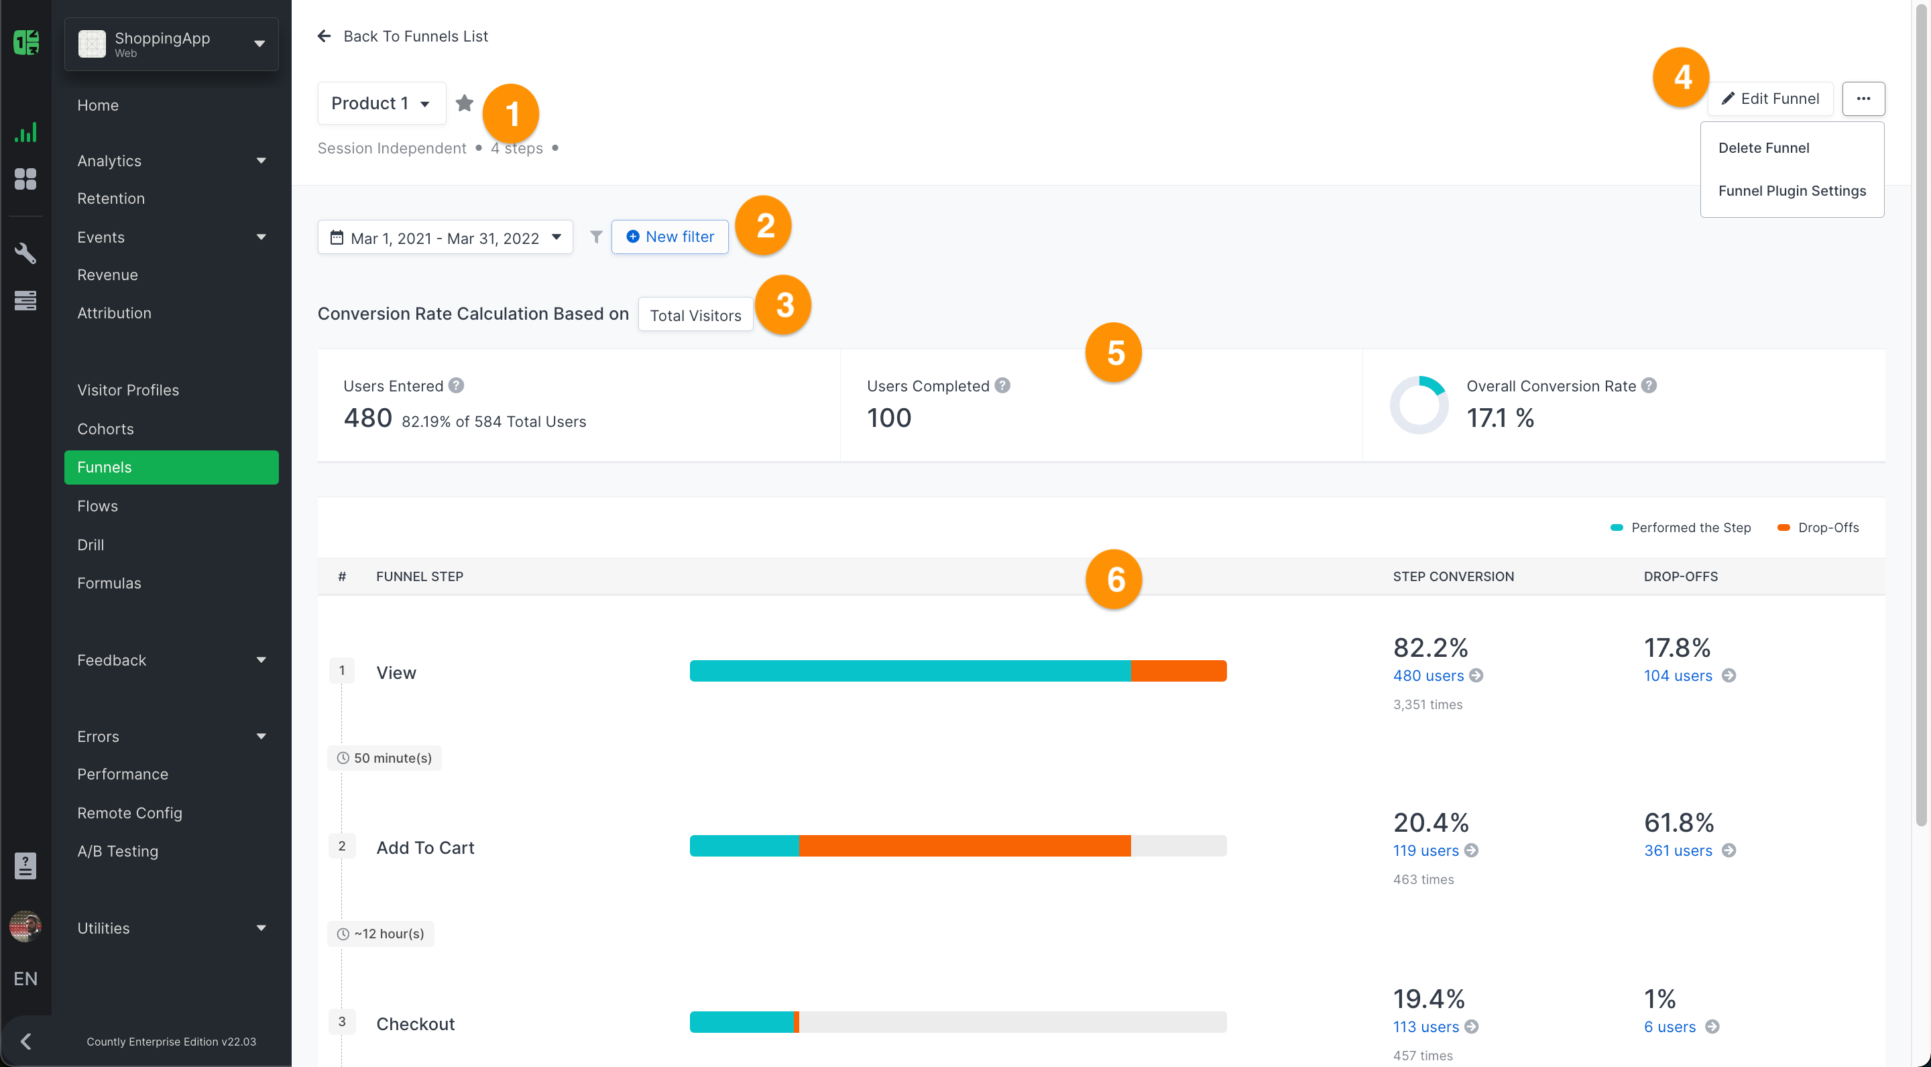This screenshot has height=1067, width=1931.
Task: Open the wrench management icon
Action: tap(25, 253)
